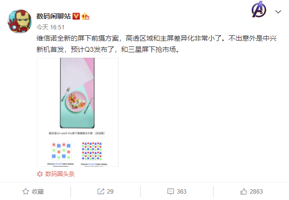
Task: Open the post timestamp 今天 16:51
Action: pos(50,27)
